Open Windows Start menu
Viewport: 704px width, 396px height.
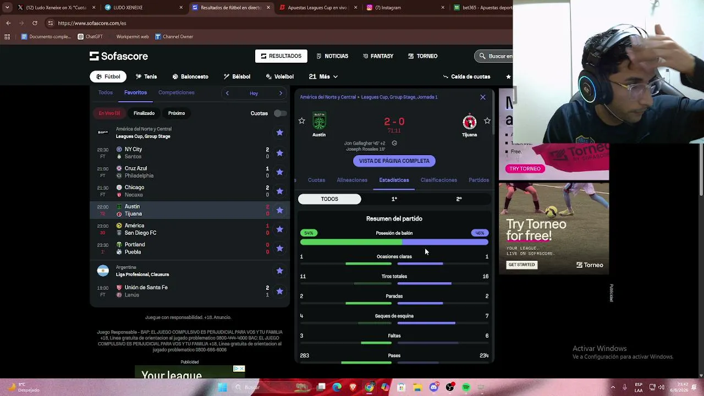pos(222,387)
